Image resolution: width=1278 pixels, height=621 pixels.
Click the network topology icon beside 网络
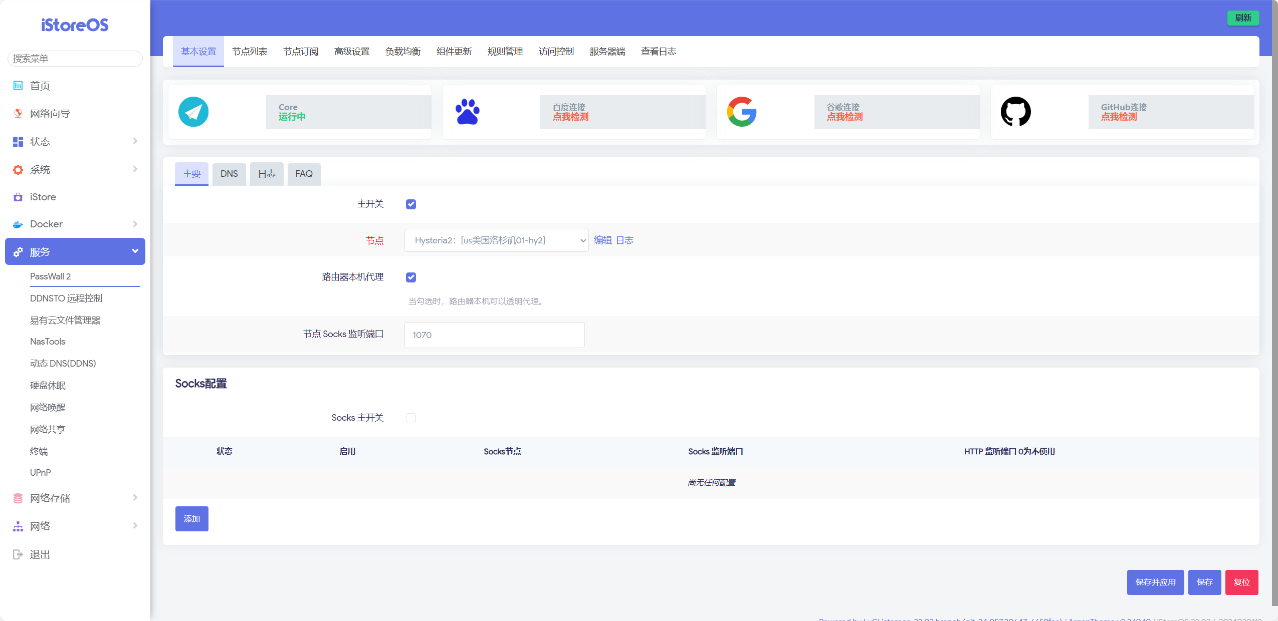coord(18,526)
